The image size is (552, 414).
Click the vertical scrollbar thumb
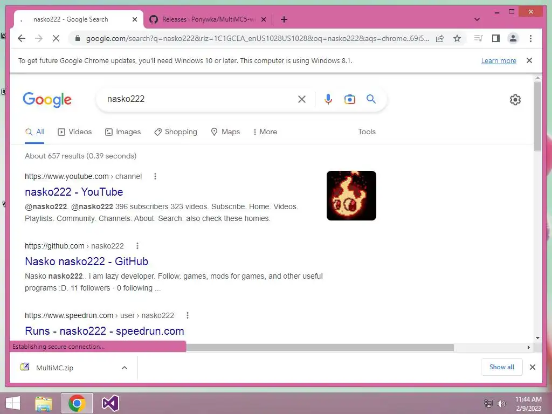point(537,116)
